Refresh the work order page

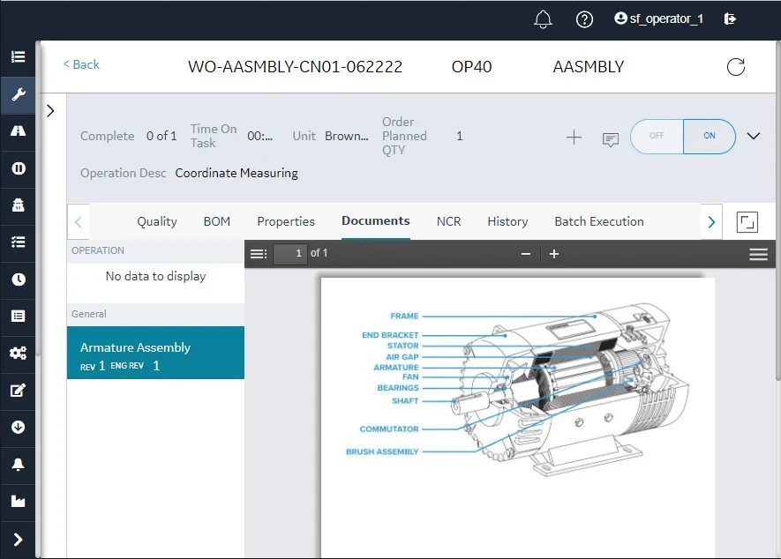click(x=736, y=67)
